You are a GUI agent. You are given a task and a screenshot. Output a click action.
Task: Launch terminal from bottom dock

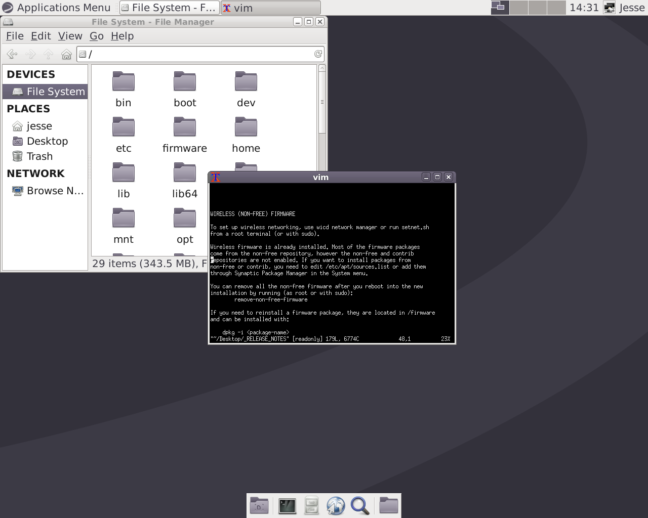pyautogui.click(x=287, y=506)
